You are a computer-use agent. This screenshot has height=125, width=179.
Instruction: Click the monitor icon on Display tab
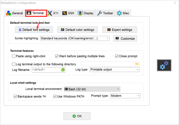pyautogui.click(x=80, y=13)
